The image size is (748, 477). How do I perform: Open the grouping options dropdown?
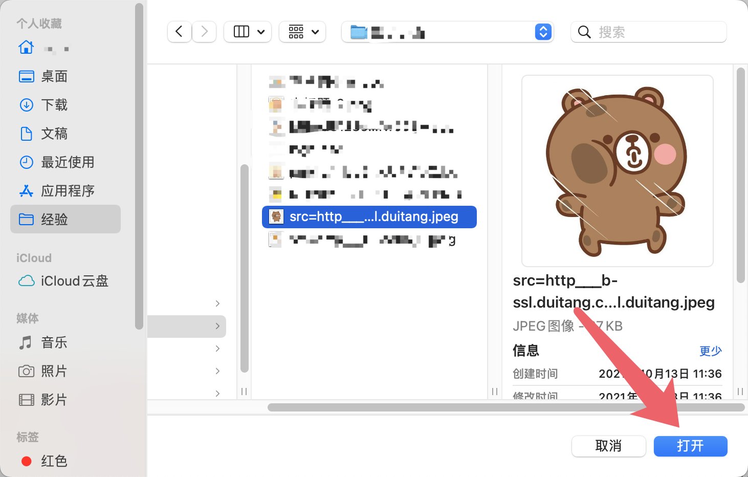pos(302,31)
